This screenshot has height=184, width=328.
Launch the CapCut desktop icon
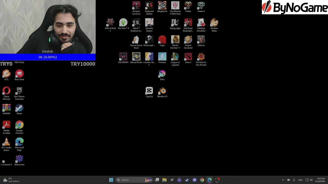(149, 92)
